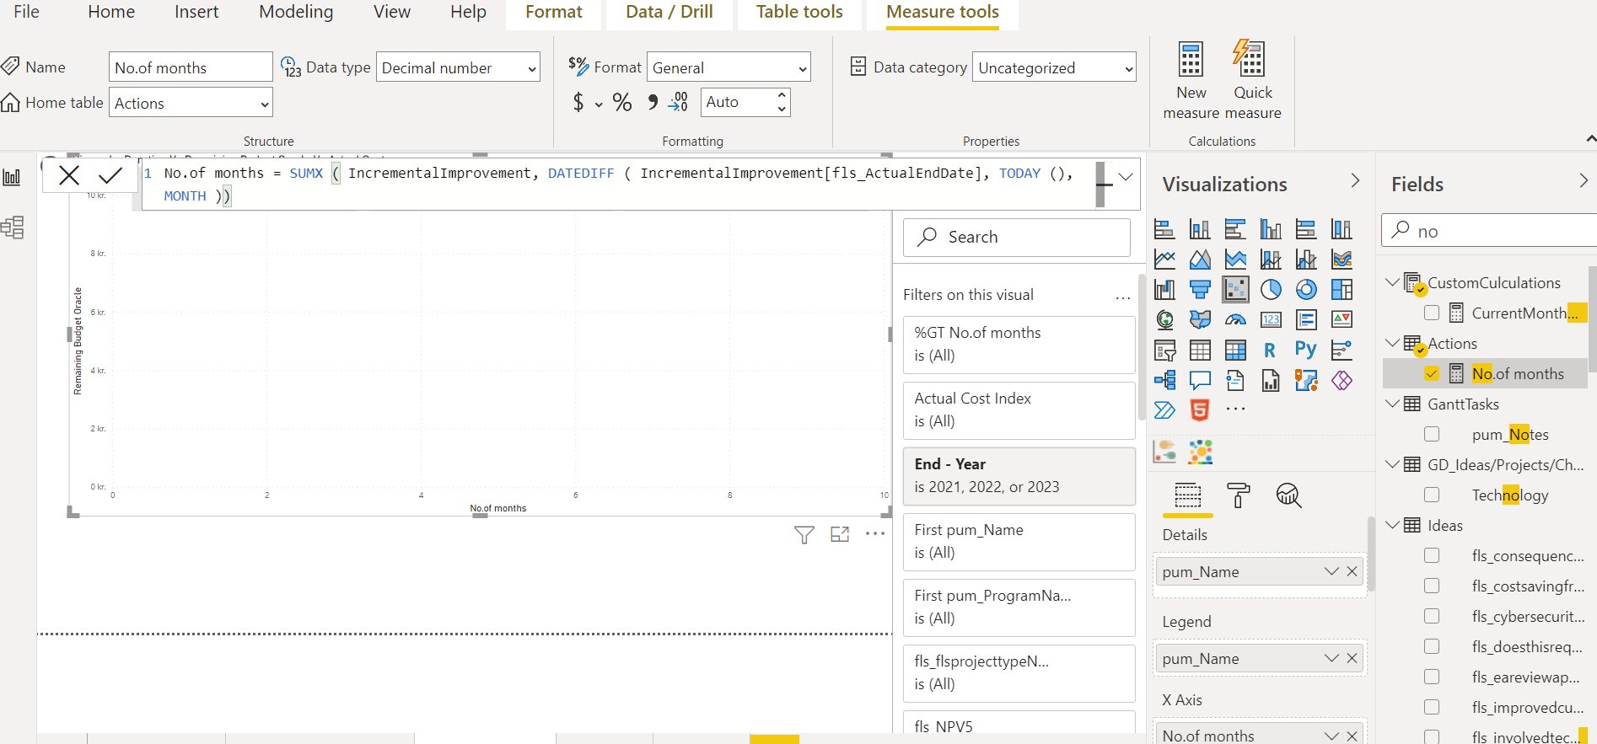
Task: Select the R script visual icon
Action: click(x=1270, y=350)
